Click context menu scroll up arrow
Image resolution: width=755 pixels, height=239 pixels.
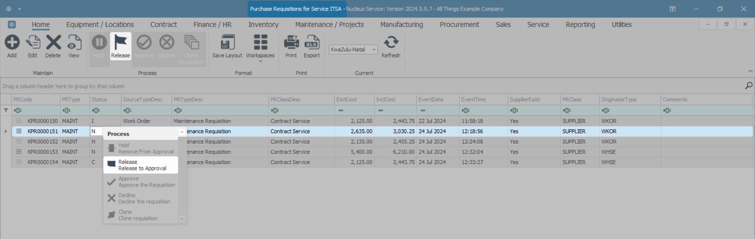(182, 132)
